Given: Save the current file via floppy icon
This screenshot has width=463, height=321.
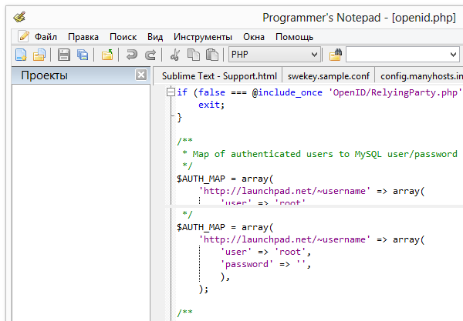Looking at the screenshot, I should [x=64, y=55].
